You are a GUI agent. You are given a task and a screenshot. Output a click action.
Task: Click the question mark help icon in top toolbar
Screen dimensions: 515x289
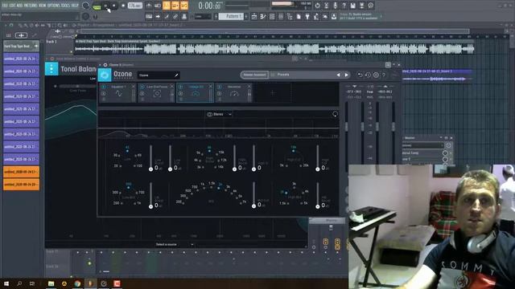click(x=344, y=6)
